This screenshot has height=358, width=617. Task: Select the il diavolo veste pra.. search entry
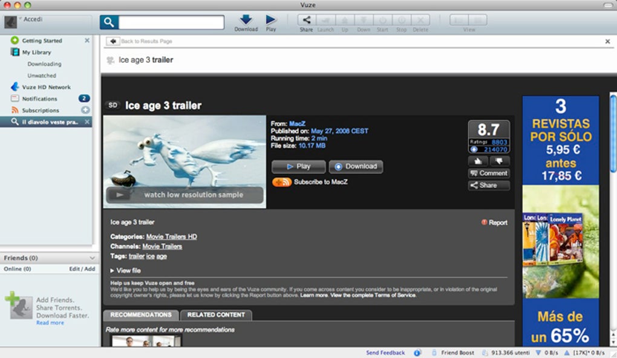click(46, 122)
